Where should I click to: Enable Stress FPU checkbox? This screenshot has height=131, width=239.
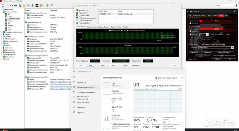80,13
